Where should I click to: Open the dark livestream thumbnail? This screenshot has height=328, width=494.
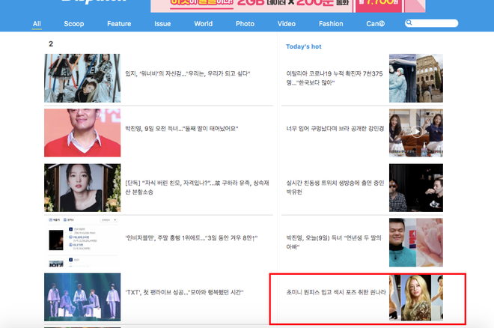pyautogui.click(x=416, y=187)
